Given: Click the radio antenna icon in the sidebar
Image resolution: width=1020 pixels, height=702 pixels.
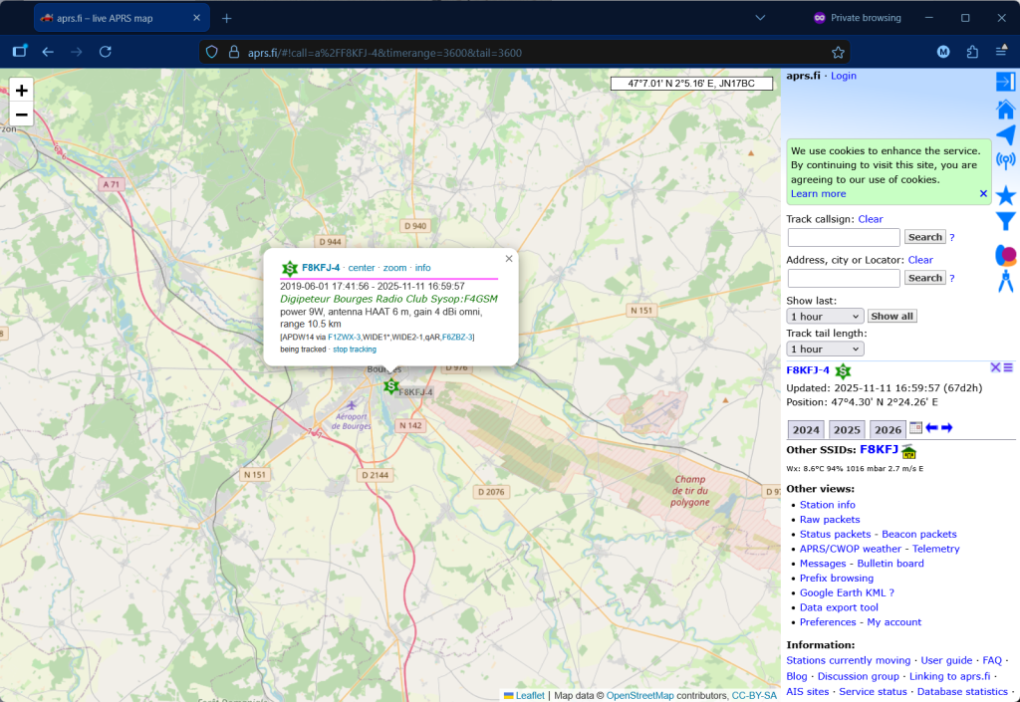Looking at the screenshot, I should [x=1006, y=161].
